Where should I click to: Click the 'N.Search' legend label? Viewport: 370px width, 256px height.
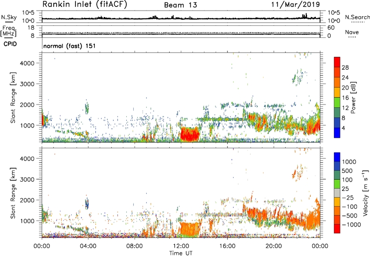357,17
